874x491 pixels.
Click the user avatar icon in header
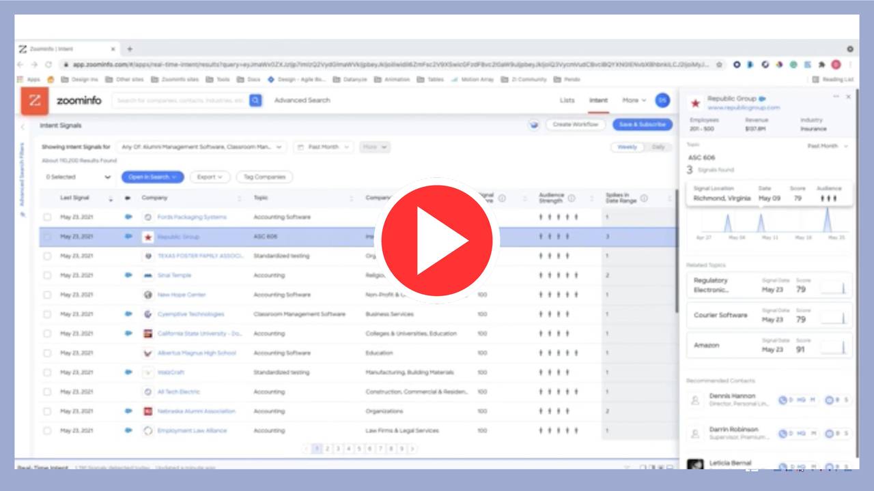click(662, 100)
